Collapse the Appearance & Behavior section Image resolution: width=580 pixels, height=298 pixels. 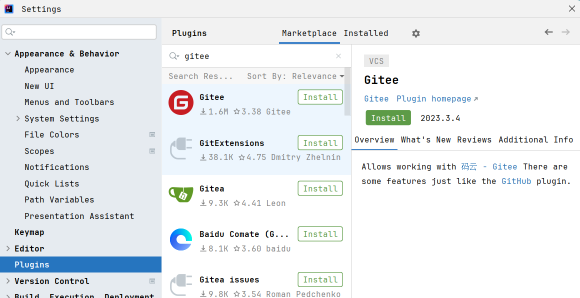(x=8, y=53)
